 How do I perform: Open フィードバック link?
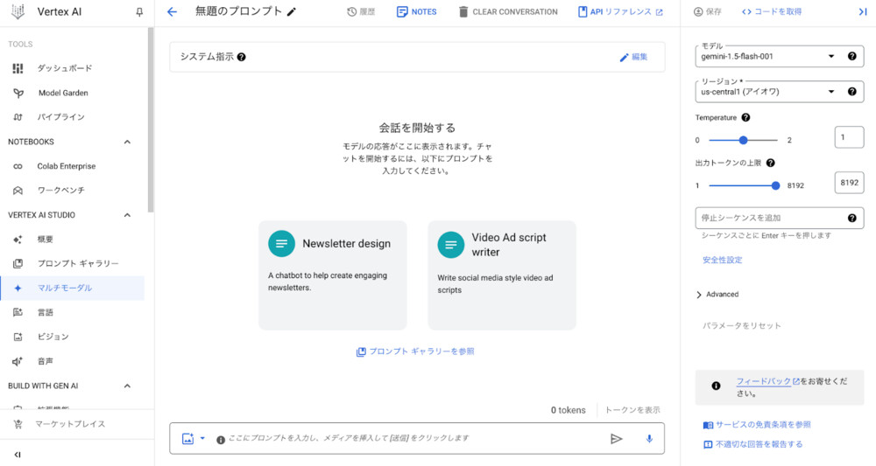[x=767, y=381]
